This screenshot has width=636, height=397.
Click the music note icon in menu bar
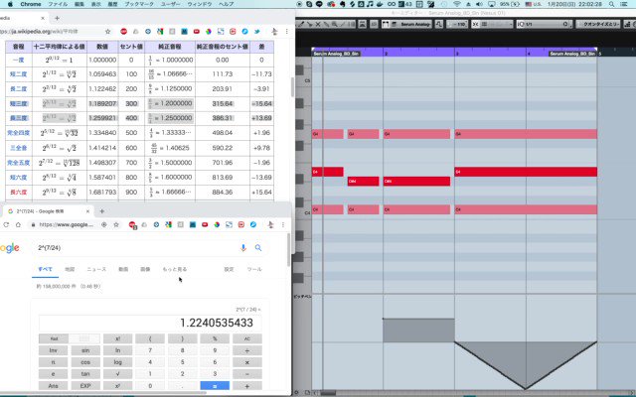(370, 4)
